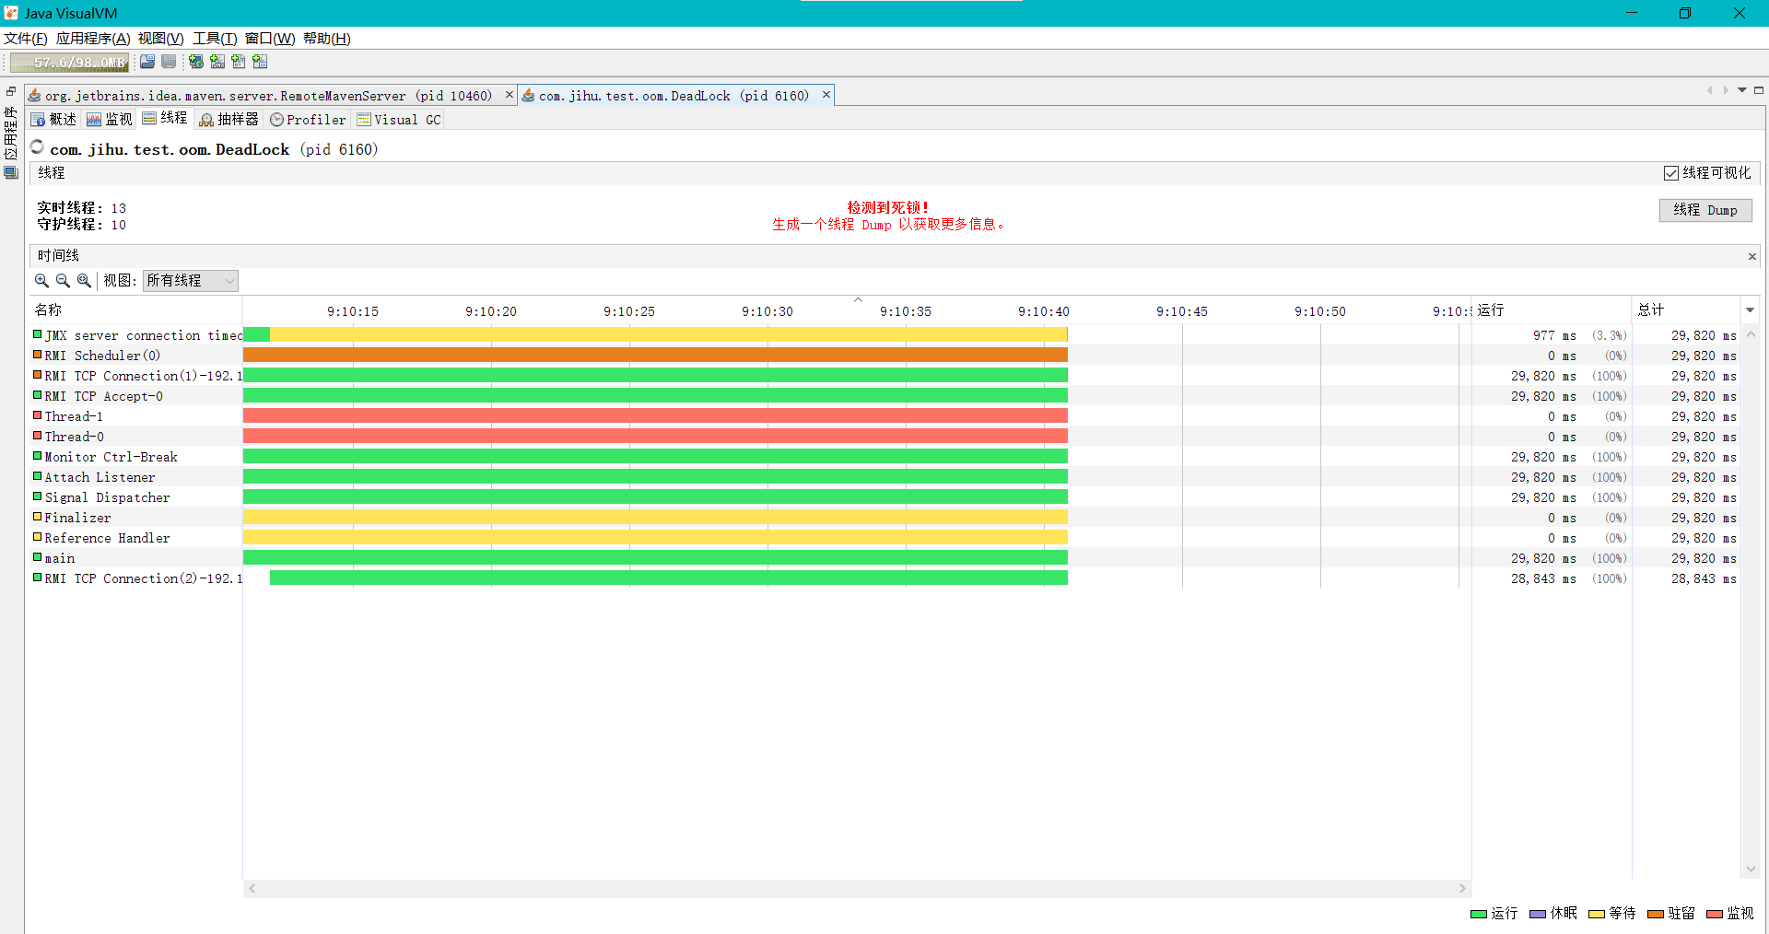This screenshot has height=934, width=1769.
Task: Click the fit-to-width zoom timeline icon
Action: (84, 281)
